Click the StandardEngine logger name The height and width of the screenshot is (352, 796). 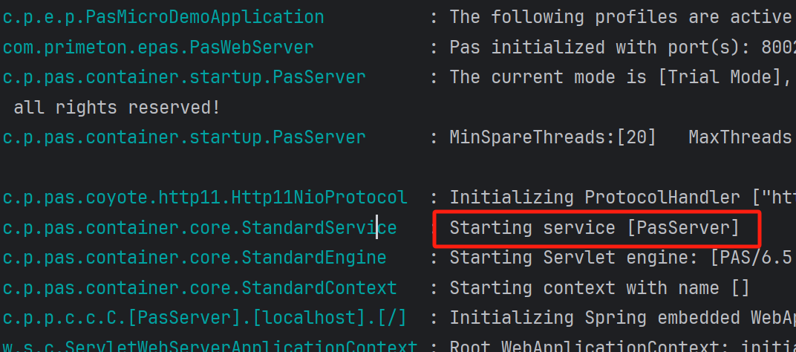click(x=195, y=258)
